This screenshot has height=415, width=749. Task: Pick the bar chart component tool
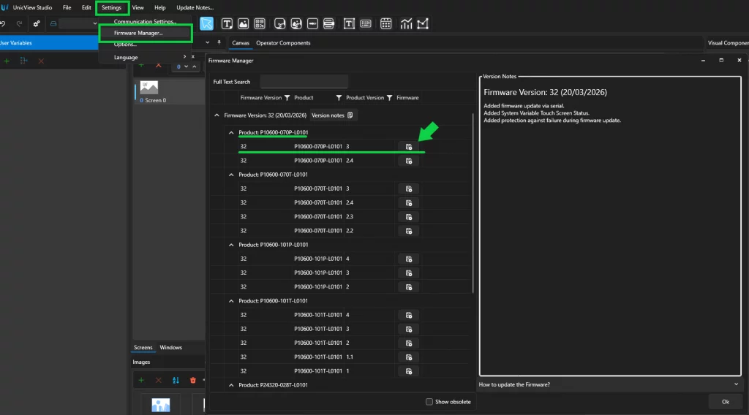pyautogui.click(x=406, y=24)
